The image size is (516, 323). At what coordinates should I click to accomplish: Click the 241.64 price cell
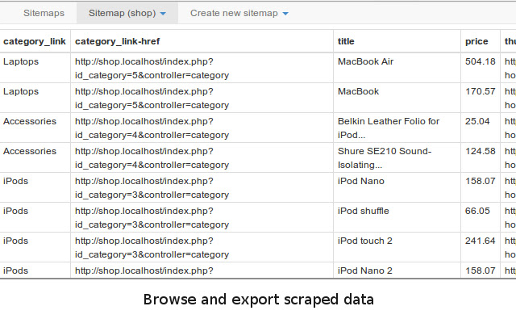pyautogui.click(x=480, y=241)
